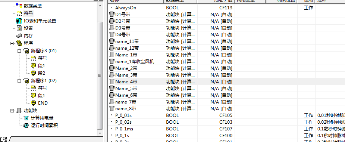Click function block icon of D1号带 row
This screenshot has width=345, height=142.
click(112, 15)
